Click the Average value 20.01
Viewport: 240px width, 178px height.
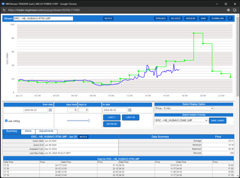[231, 141]
